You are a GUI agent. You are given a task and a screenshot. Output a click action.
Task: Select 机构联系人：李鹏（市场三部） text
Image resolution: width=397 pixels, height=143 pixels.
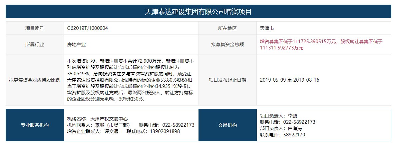coord(99,125)
